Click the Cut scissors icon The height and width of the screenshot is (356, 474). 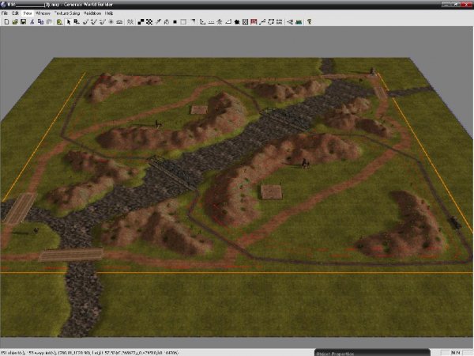pyautogui.click(x=32, y=21)
